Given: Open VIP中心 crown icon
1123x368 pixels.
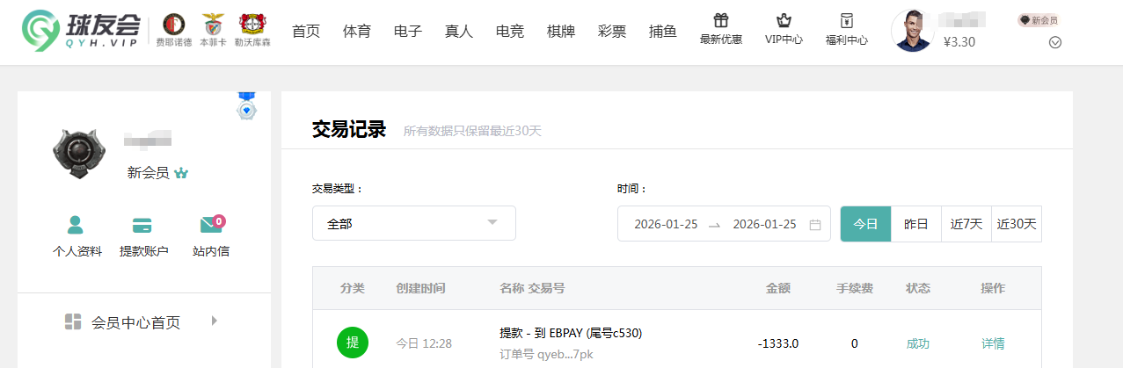Looking at the screenshot, I should (x=784, y=20).
